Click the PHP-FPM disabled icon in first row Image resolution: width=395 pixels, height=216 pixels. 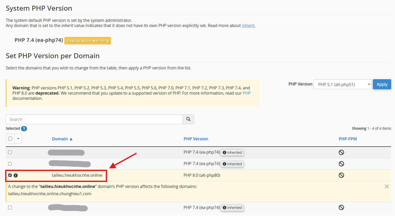coord(341,152)
